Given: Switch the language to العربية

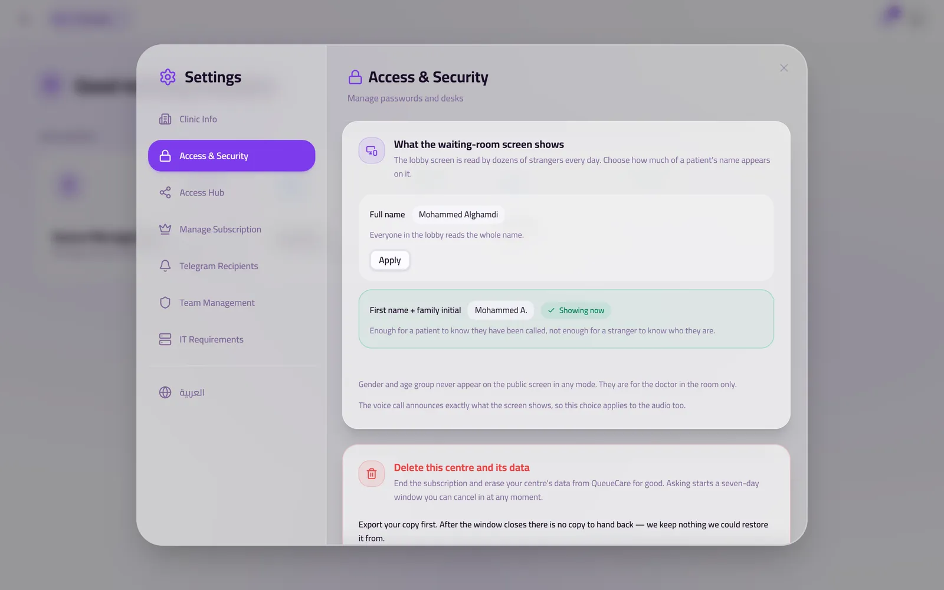Looking at the screenshot, I should click(231, 392).
